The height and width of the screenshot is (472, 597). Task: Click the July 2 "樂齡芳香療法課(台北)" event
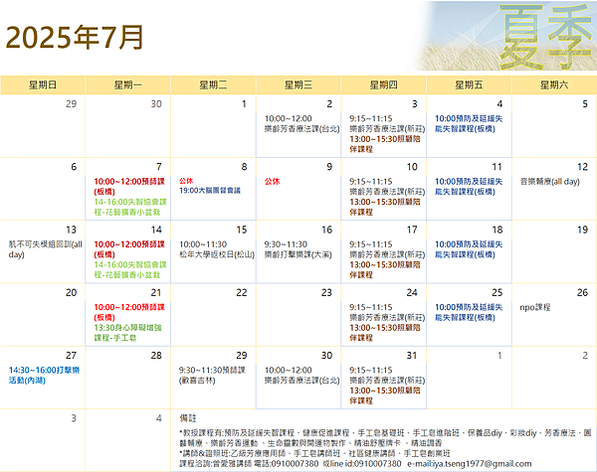(301, 123)
